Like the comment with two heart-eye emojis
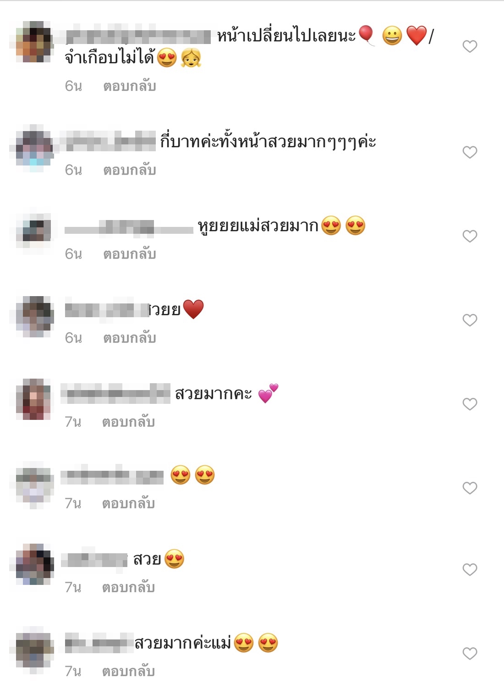504x683 pixels. [470, 488]
